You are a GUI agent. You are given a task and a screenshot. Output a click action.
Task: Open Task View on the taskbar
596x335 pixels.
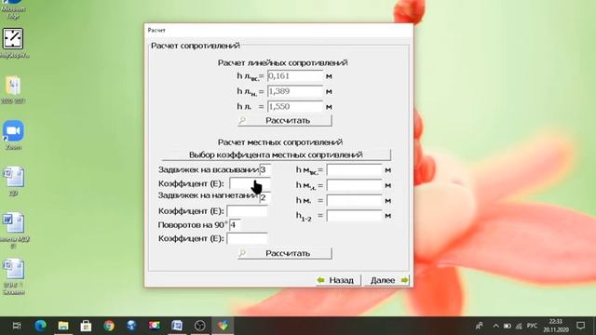[17, 326]
